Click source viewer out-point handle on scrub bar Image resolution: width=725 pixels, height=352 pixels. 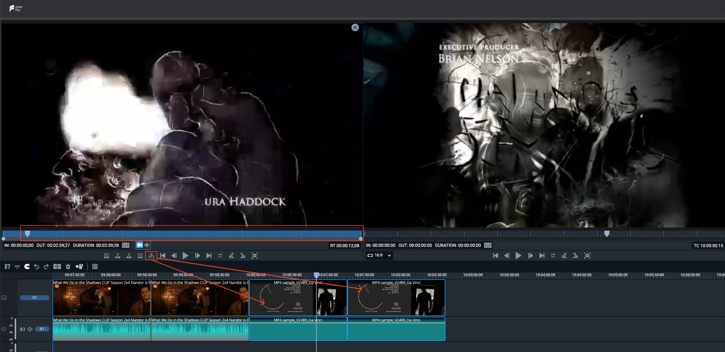361,239
